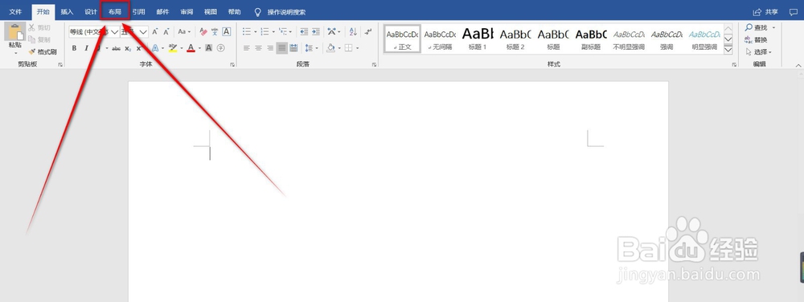Click the Tell Me search box (操作说明搜索)
The height and width of the screenshot is (302, 804).
(281, 12)
